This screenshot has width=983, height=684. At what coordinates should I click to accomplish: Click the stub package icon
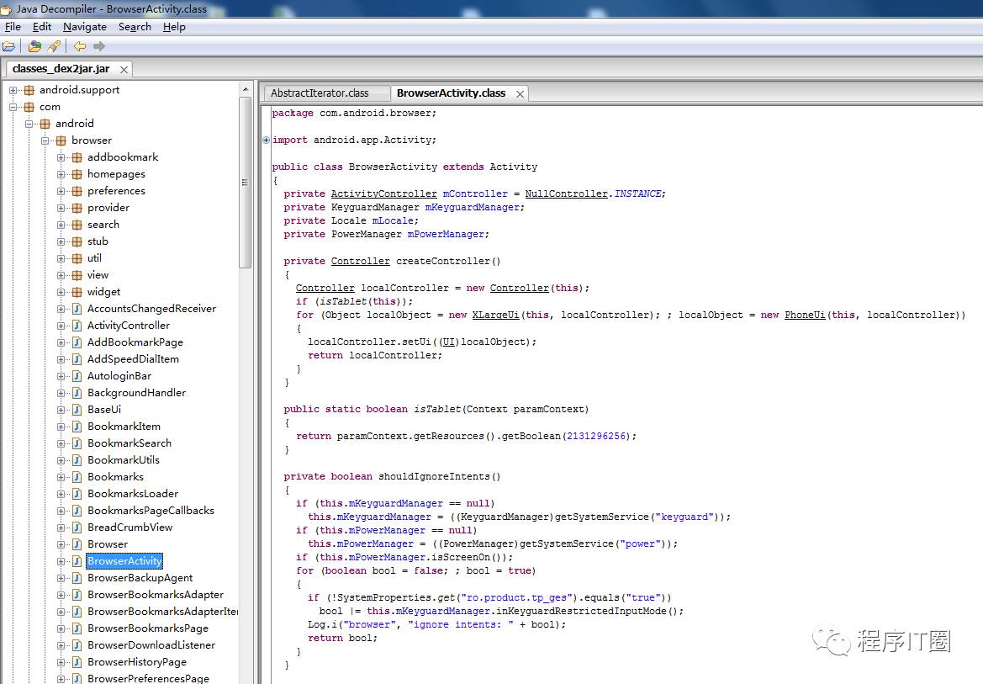click(77, 241)
